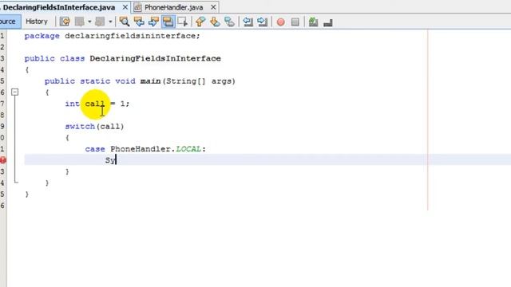This screenshot has width=511, height=287.
Task: Click 'PhoneHandler' in case statement
Action: coord(141,149)
